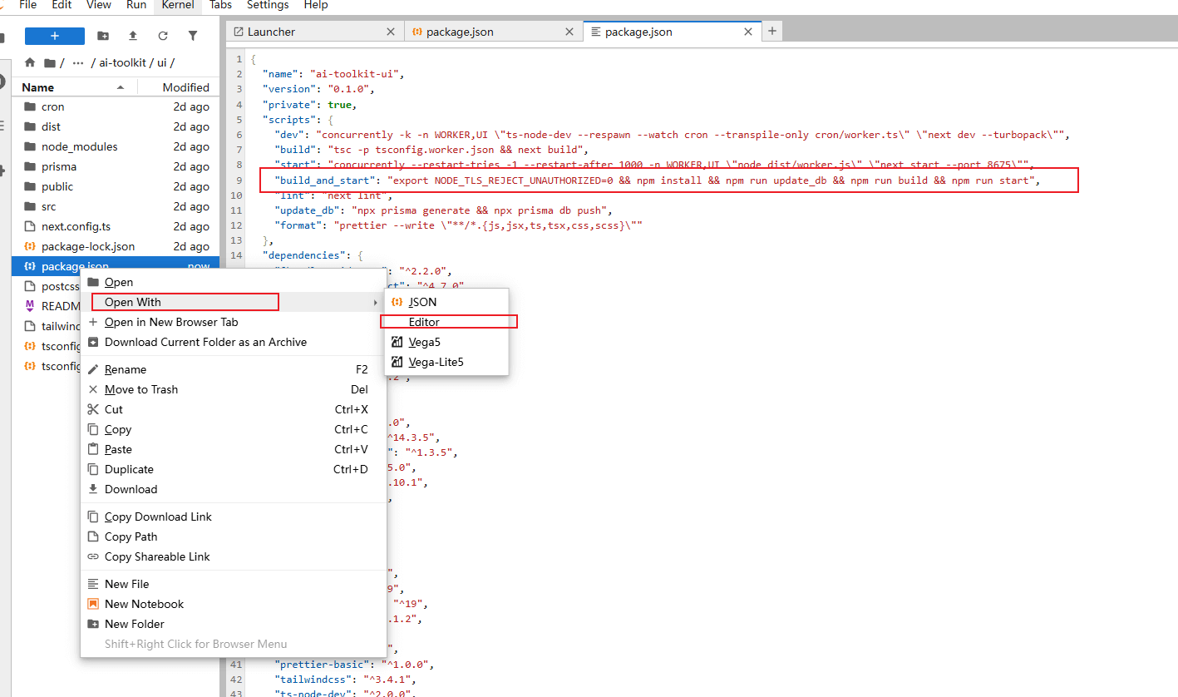The width and height of the screenshot is (1178, 697).
Task: Select the public folder
Action: tap(116, 186)
